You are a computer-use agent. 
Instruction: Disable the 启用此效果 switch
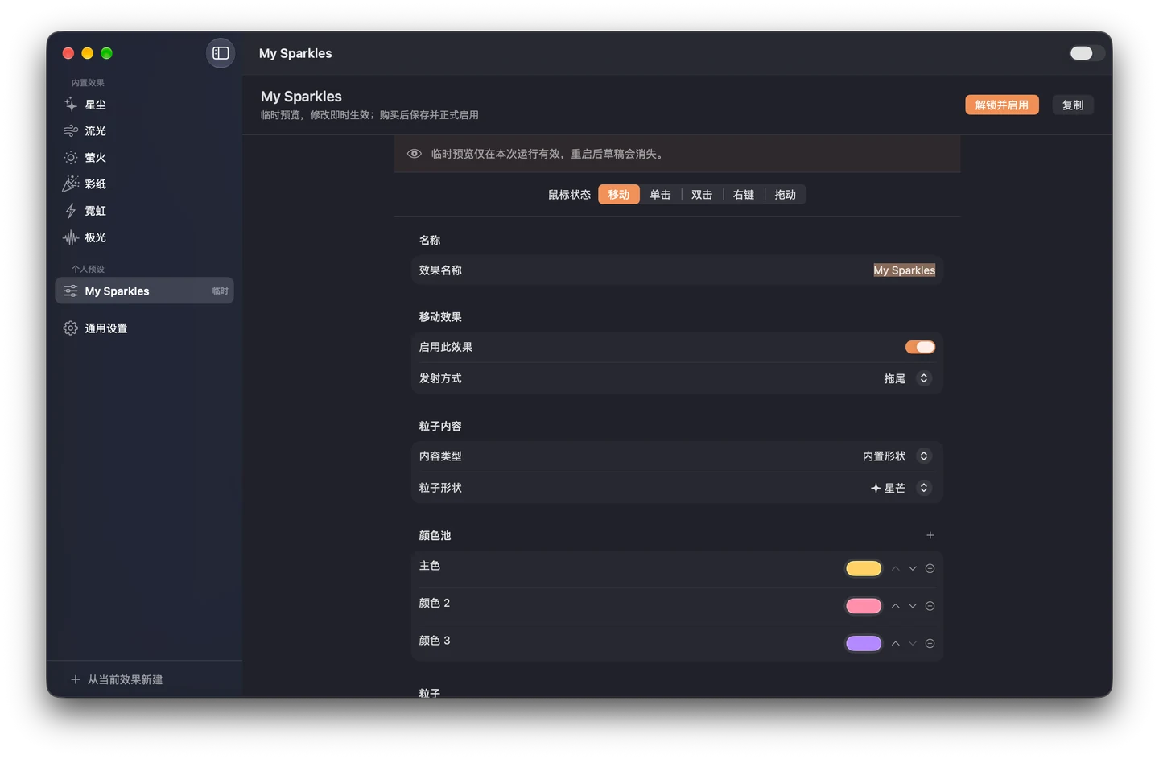point(920,347)
